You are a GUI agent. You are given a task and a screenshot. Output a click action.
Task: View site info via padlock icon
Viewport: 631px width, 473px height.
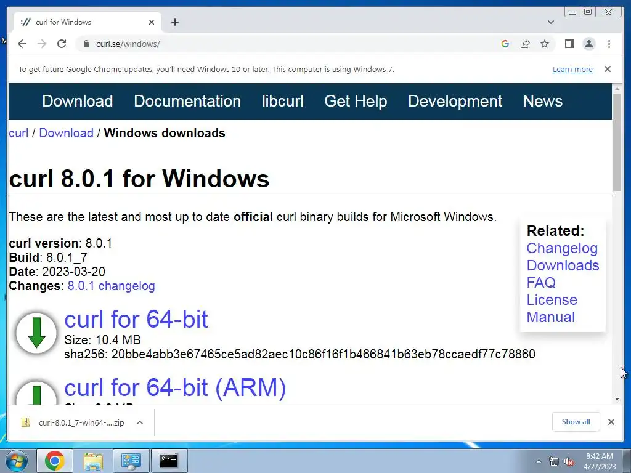tap(86, 44)
